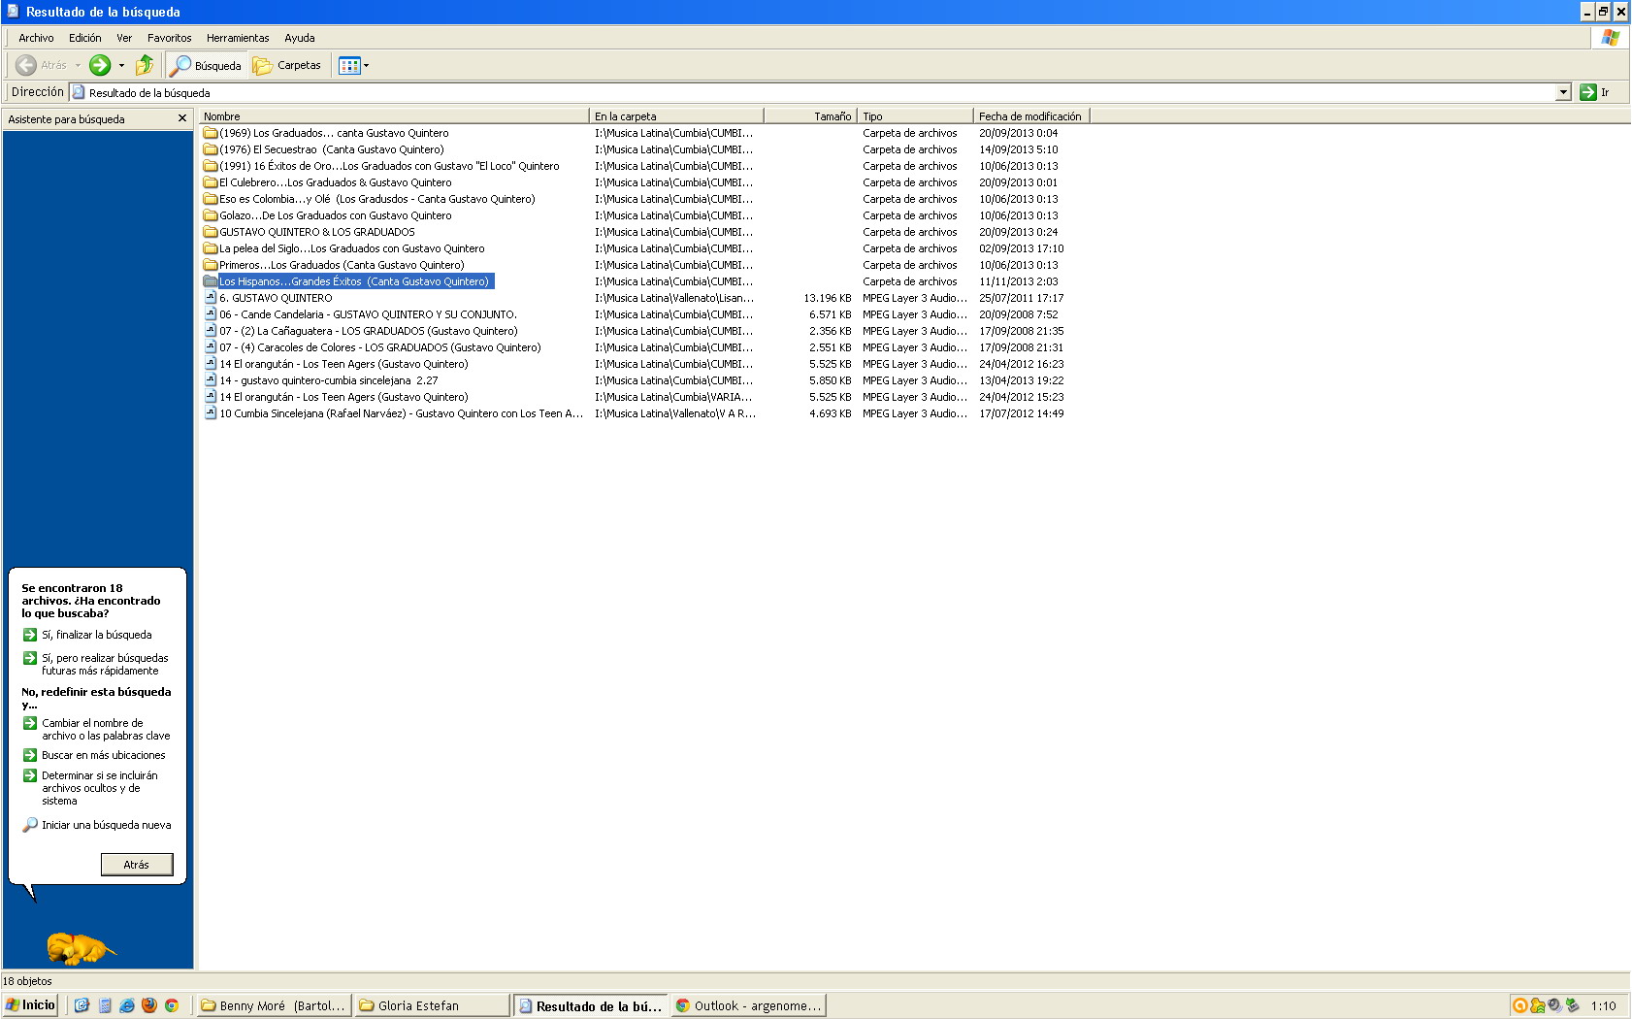This screenshot has height=1019, width=1632.
Task: Click 'Sí, finalizar la búsqueda' link
Action: (96, 635)
